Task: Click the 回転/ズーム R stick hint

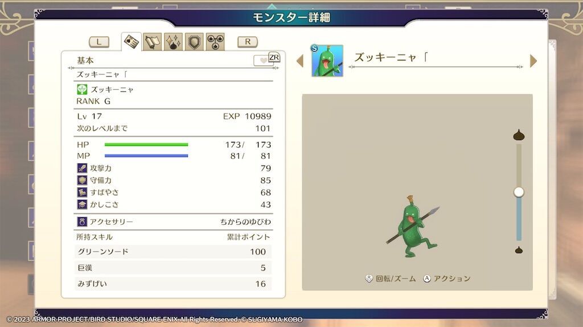Action: (x=391, y=278)
